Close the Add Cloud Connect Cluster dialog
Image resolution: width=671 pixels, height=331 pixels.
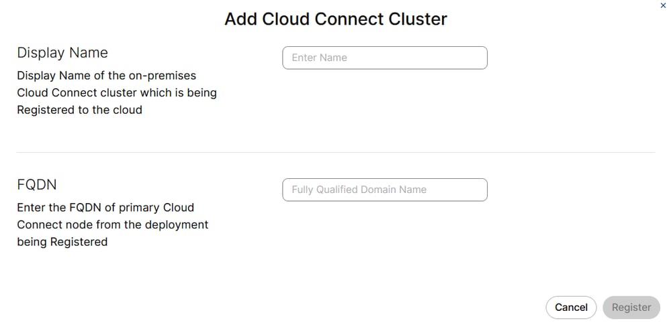tap(664, 5)
